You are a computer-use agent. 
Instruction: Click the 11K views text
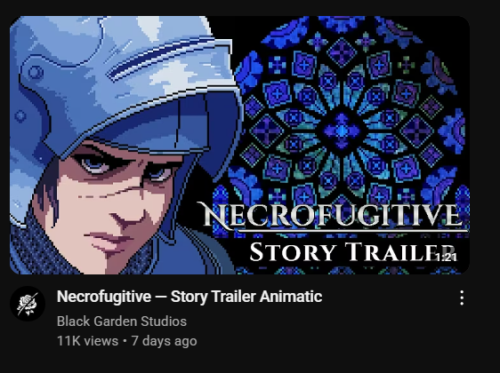87,341
